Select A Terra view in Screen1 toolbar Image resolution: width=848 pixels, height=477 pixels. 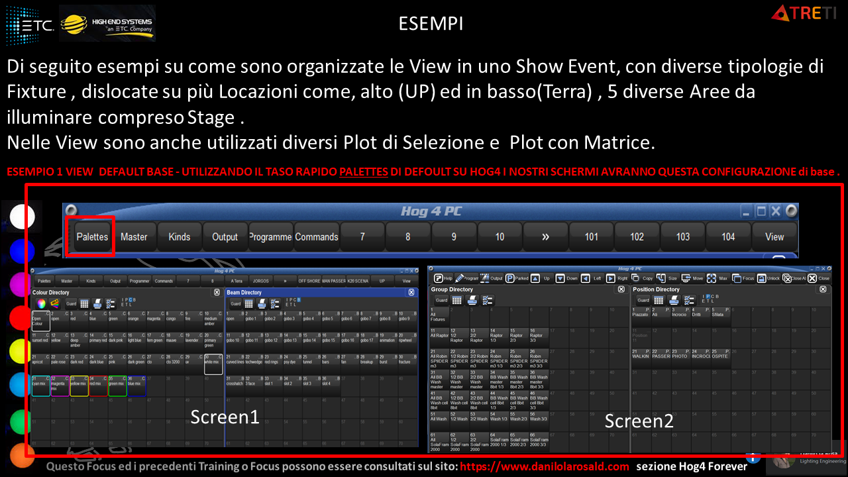tap(237, 281)
